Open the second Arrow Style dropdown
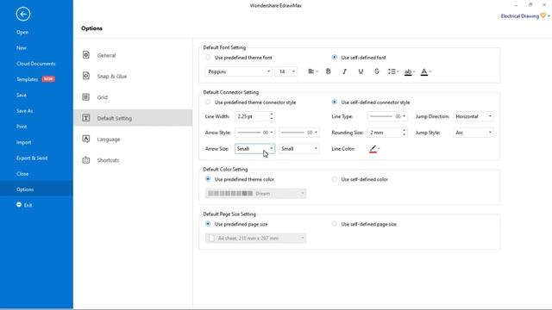This screenshot has height=310, width=552. (299, 133)
